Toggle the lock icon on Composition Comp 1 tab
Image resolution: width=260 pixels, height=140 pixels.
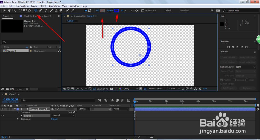(x=71, y=16)
